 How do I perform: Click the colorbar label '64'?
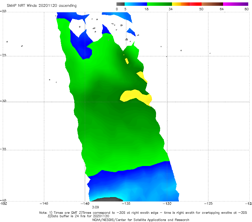[x=222, y=9]
